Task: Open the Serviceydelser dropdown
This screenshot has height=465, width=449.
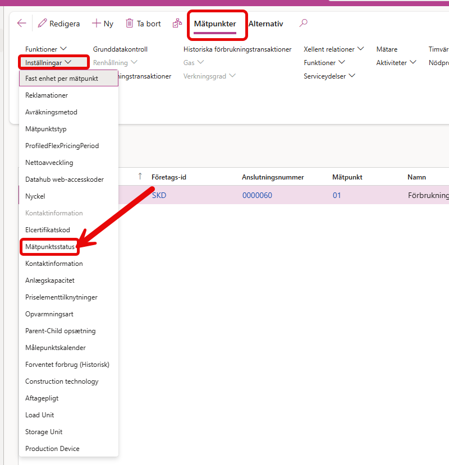Action: [329, 76]
